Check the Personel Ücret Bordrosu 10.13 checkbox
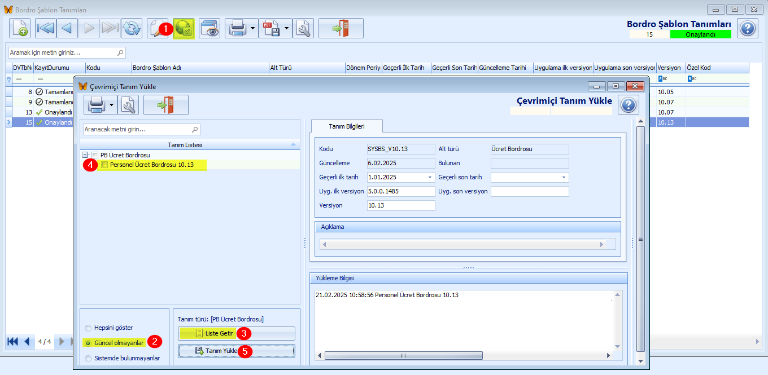Viewport: 768px width, 375px height. (x=104, y=165)
